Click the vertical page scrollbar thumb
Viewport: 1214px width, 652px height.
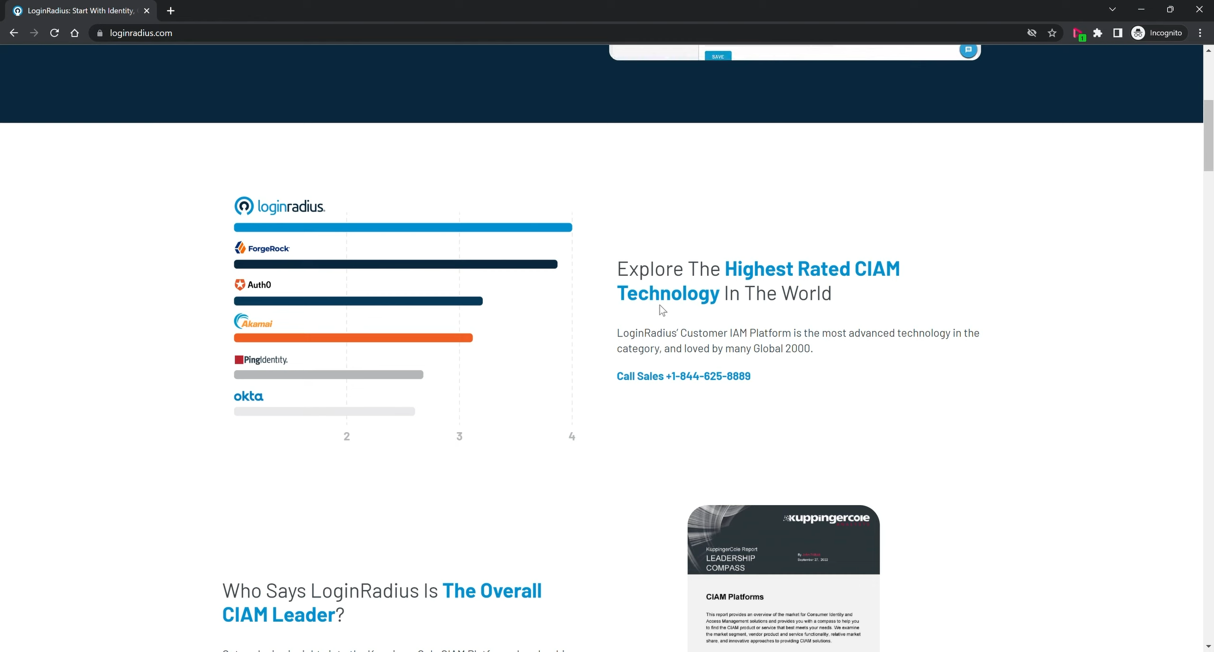(1208, 136)
